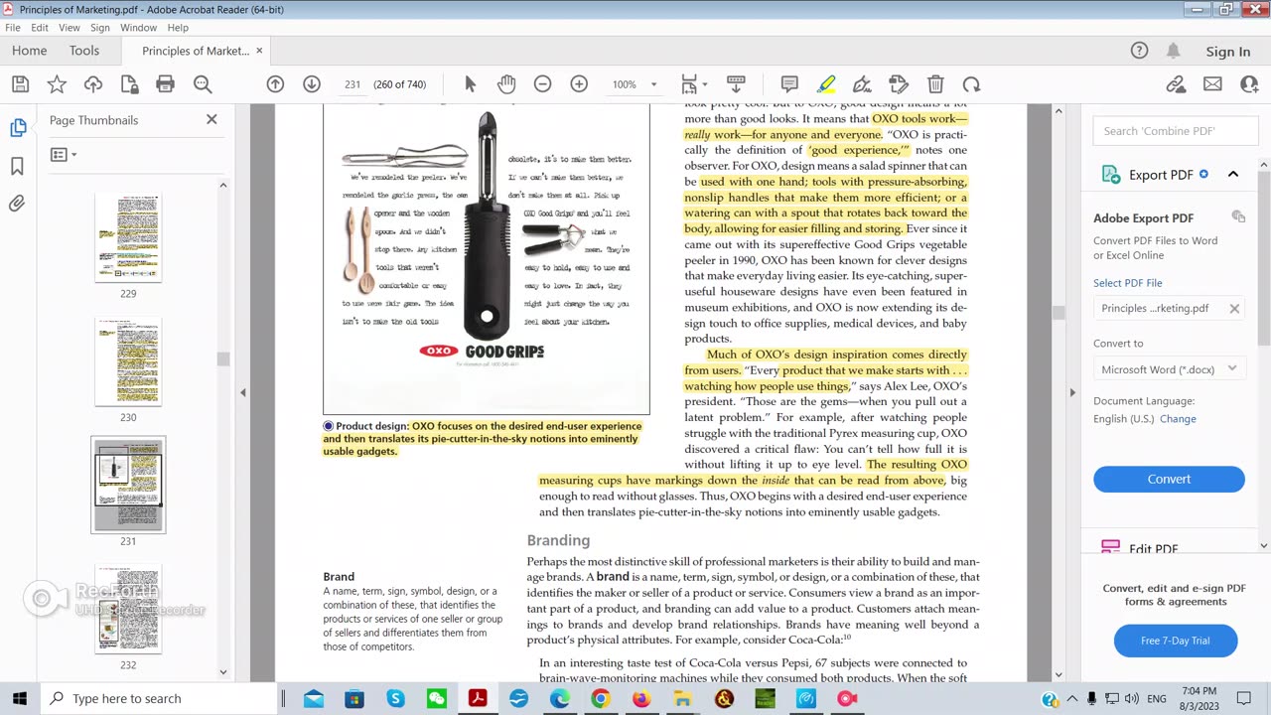Click the document vertical scrollbar thumb
The width and height of the screenshot is (1271, 715).
1059,314
